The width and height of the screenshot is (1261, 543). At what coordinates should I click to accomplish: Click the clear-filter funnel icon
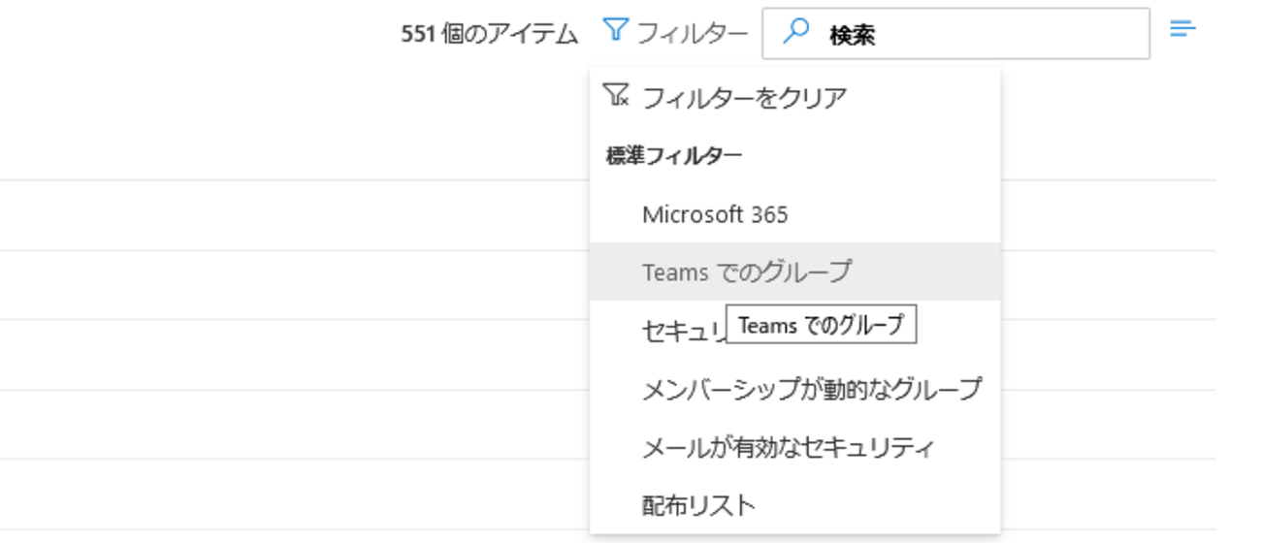tap(616, 95)
